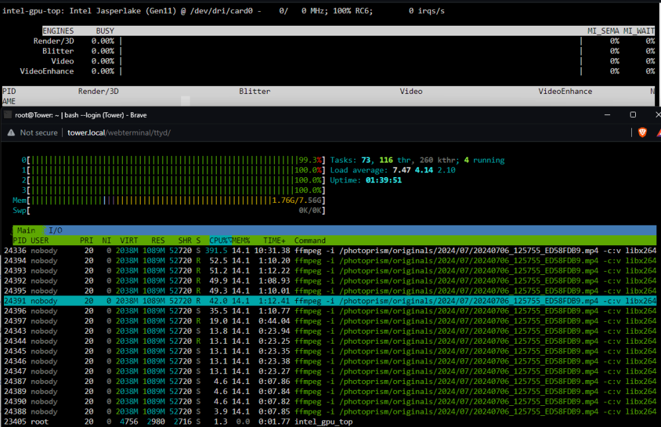Click the Command column header in htop
The height and width of the screenshot is (427, 661).
tap(310, 241)
